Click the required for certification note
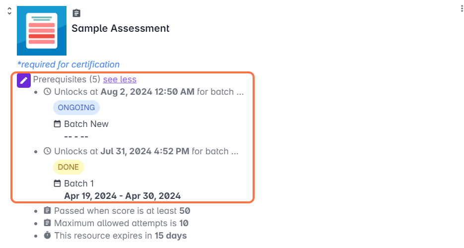Viewport: 464px width, 248px height. [68, 64]
